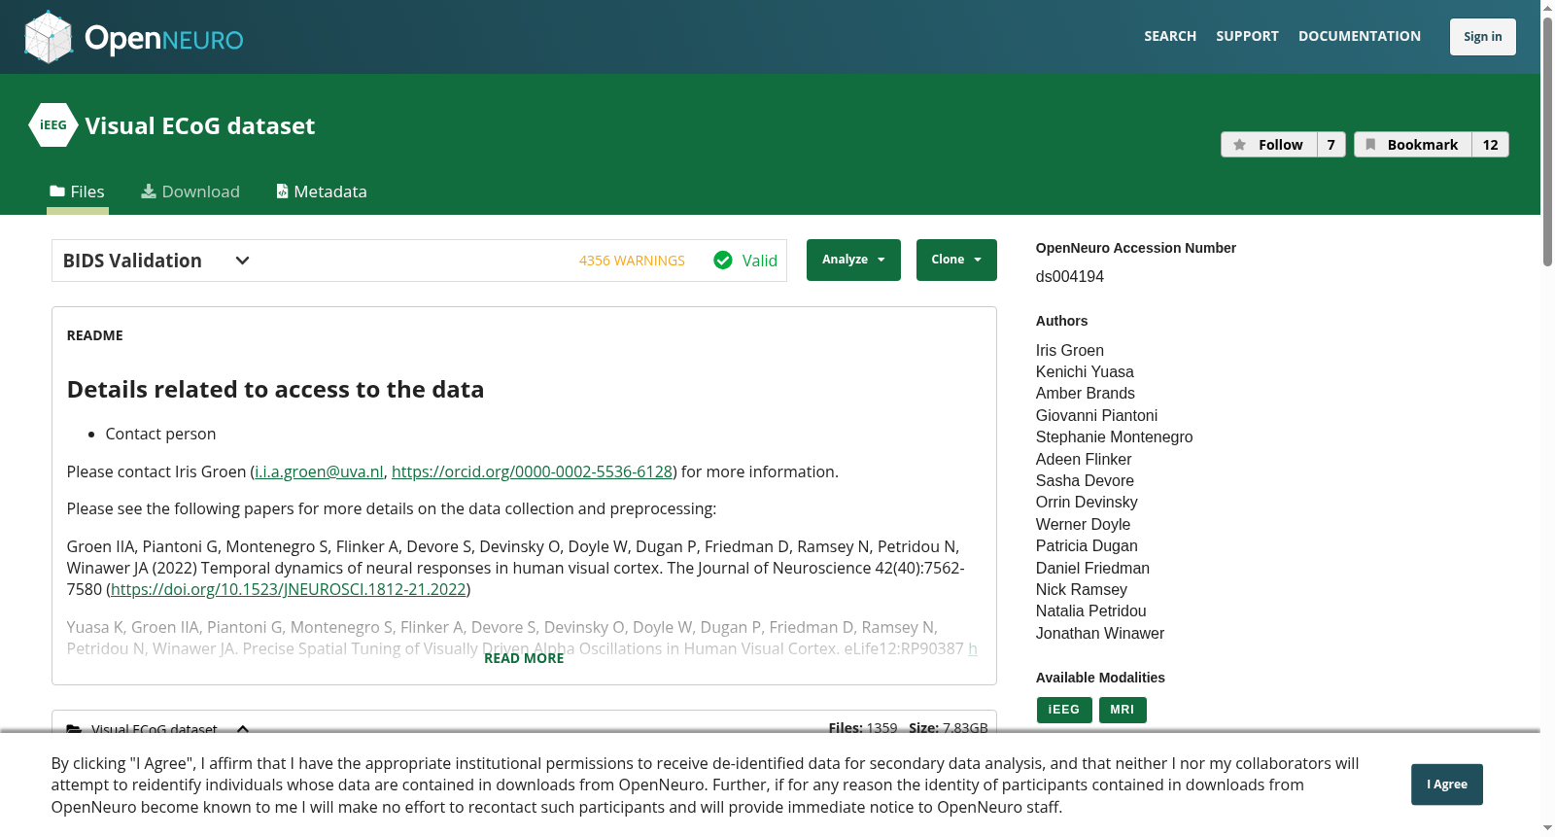Viewport: 1555px width, 837px height.
Task: Click author name Stephanie Montenegro
Action: pos(1115,436)
